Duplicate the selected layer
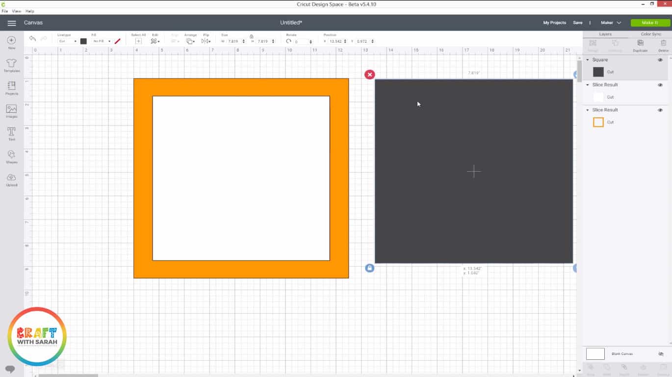Image resolution: width=672 pixels, height=377 pixels. [x=640, y=45]
